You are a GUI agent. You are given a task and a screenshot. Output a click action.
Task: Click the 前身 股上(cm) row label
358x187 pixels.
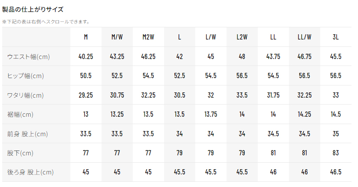pos(27,134)
